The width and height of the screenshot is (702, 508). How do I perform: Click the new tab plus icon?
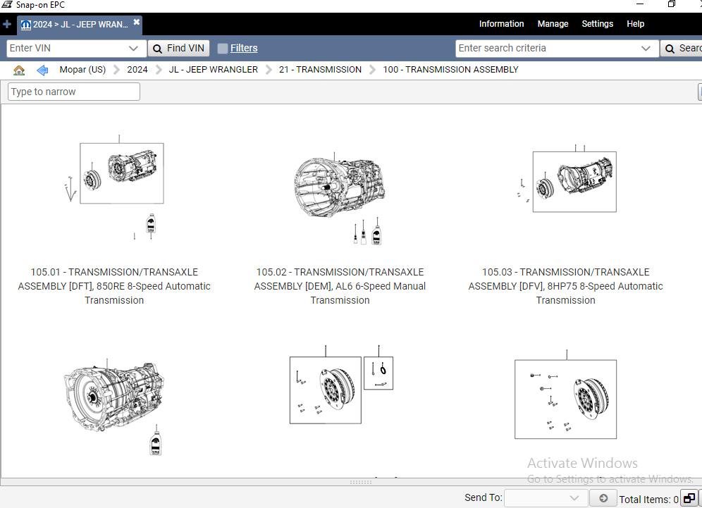click(x=7, y=24)
